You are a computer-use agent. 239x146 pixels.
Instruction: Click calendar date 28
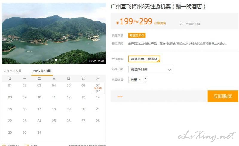pos(98,121)
